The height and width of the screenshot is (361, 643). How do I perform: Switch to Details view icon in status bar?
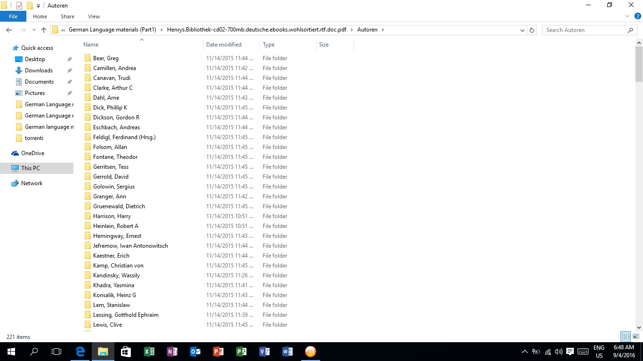click(x=626, y=337)
